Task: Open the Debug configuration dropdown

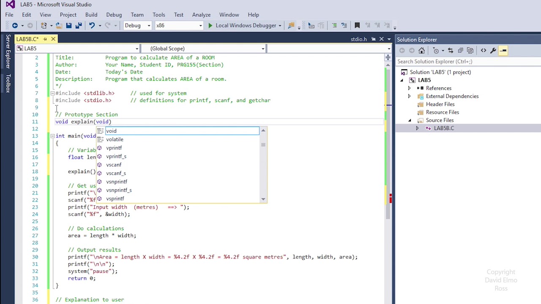Action: pyautogui.click(x=137, y=25)
